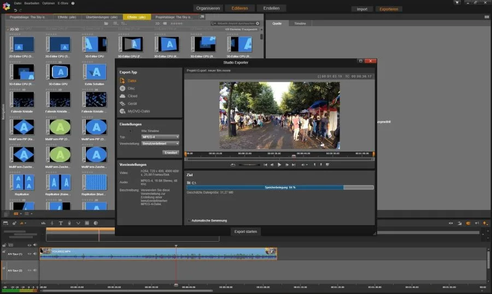Open the Bearbeiten menu
This screenshot has width=492, height=294.
click(x=32, y=3)
